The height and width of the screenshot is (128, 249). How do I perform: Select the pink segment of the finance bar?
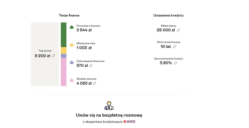pos(64,72)
